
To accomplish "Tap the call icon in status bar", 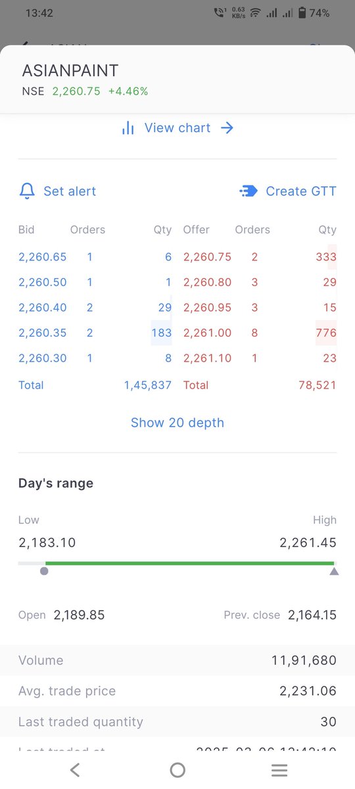I will tap(220, 13).
